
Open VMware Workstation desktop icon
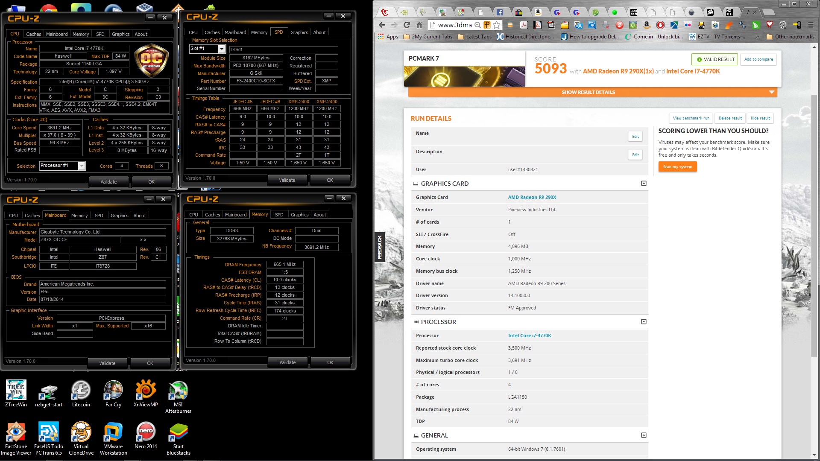(x=113, y=438)
